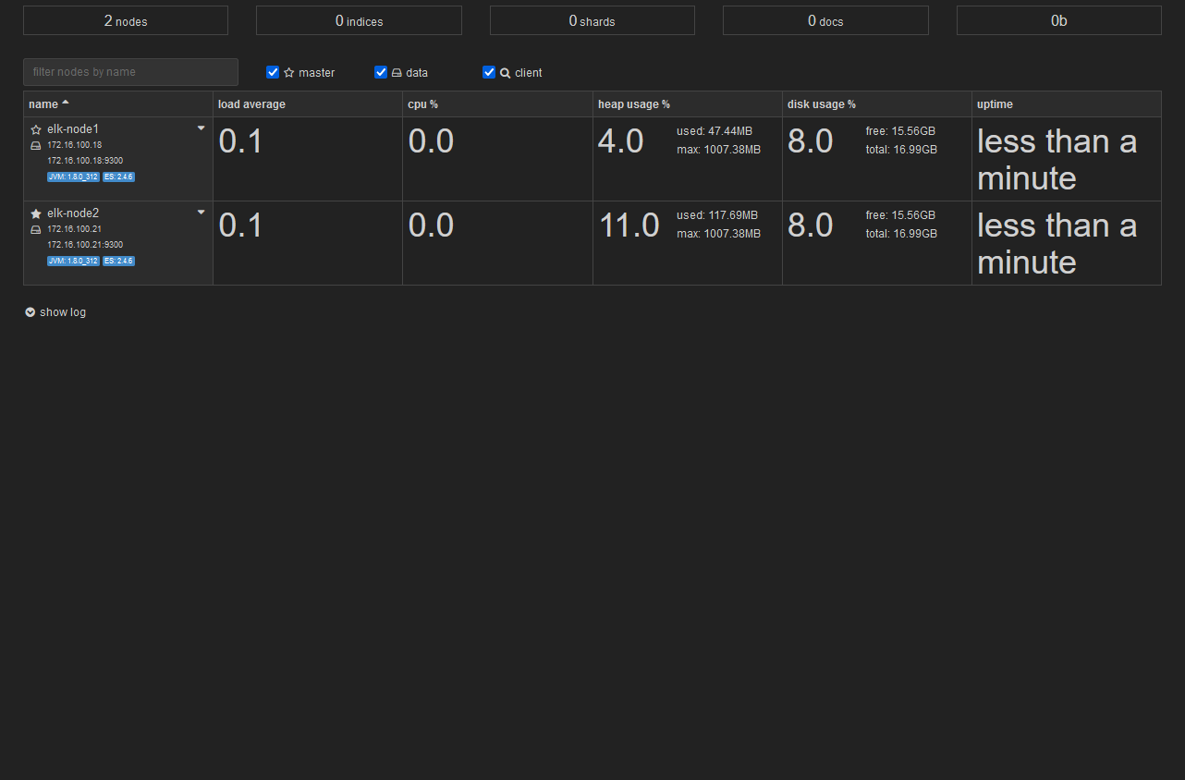
Task: Click the magnifier icon next to client filter
Action: 506,73
